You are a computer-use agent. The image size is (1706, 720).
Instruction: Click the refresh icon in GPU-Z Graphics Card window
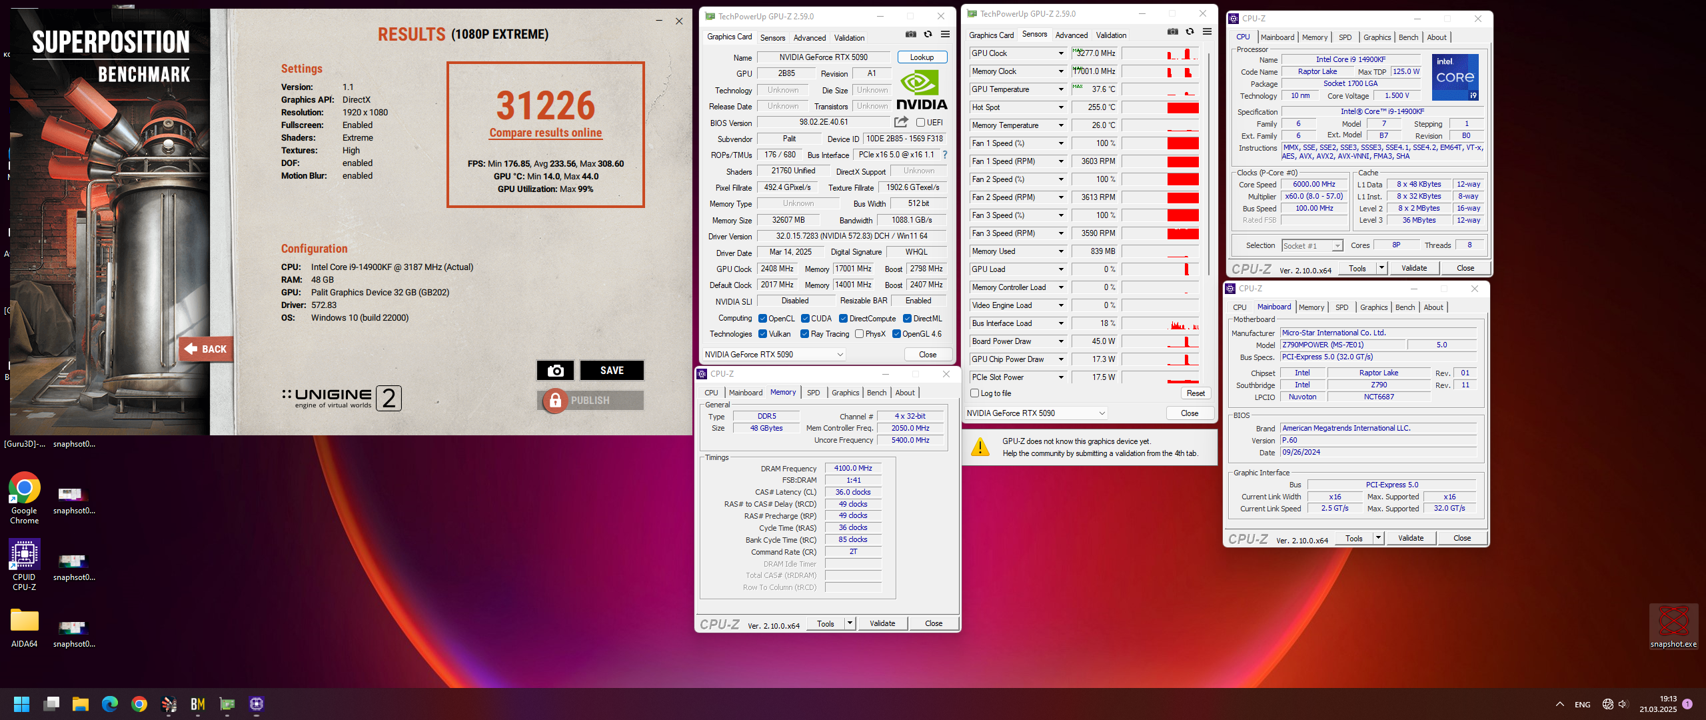pyautogui.click(x=928, y=35)
